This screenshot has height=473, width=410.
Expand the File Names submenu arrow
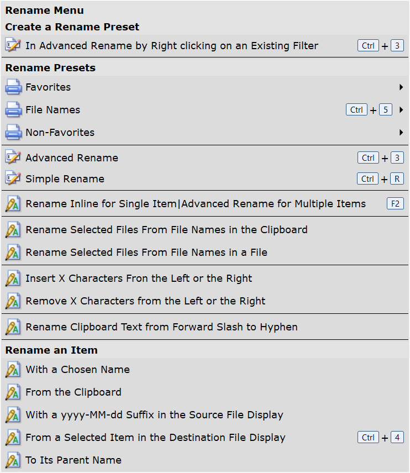(401, 110)
